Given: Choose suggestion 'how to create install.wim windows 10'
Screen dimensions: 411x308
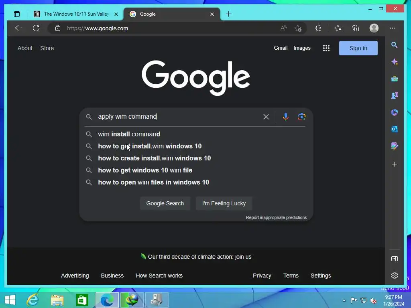Looking at the screenshot, I should 195,158.
